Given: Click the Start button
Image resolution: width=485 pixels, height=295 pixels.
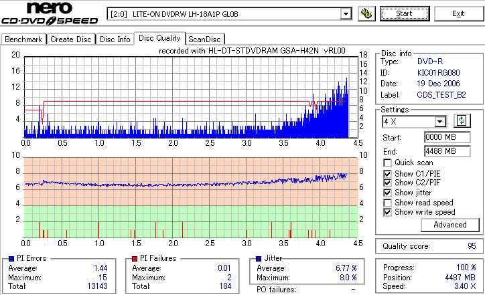Looking at the screenshot, I should tap(405, 13).
